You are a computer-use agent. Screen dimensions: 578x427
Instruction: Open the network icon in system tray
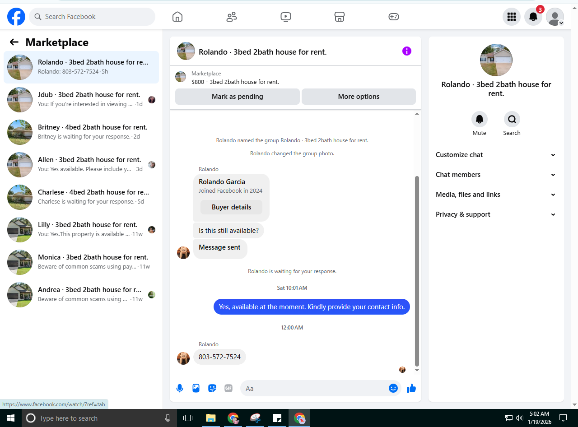click(x=508, y=418)
